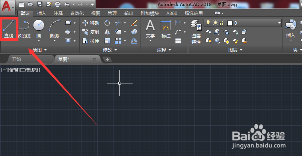Switch to the 注释 ribbon tab

(58, 13)
